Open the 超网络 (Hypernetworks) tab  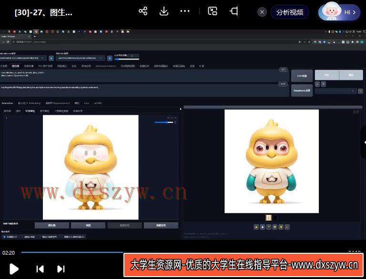pos(57,103)
